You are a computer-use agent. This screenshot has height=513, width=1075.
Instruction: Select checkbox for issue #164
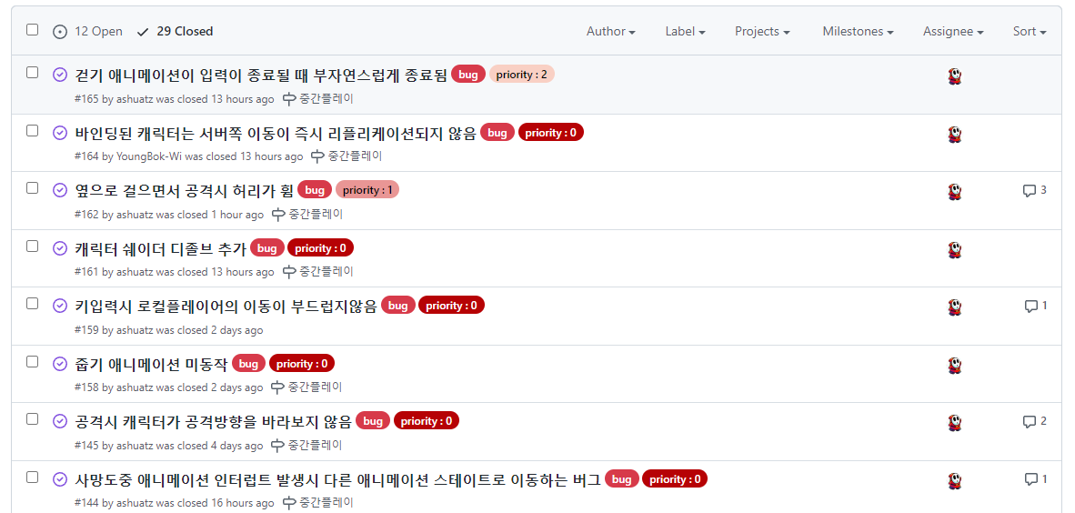click(32, 130)
